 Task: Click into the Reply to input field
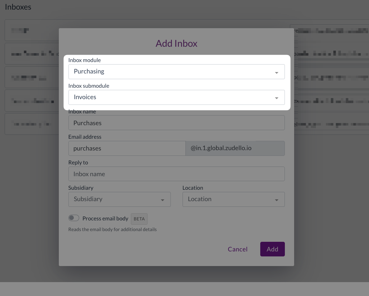[176, 174]
